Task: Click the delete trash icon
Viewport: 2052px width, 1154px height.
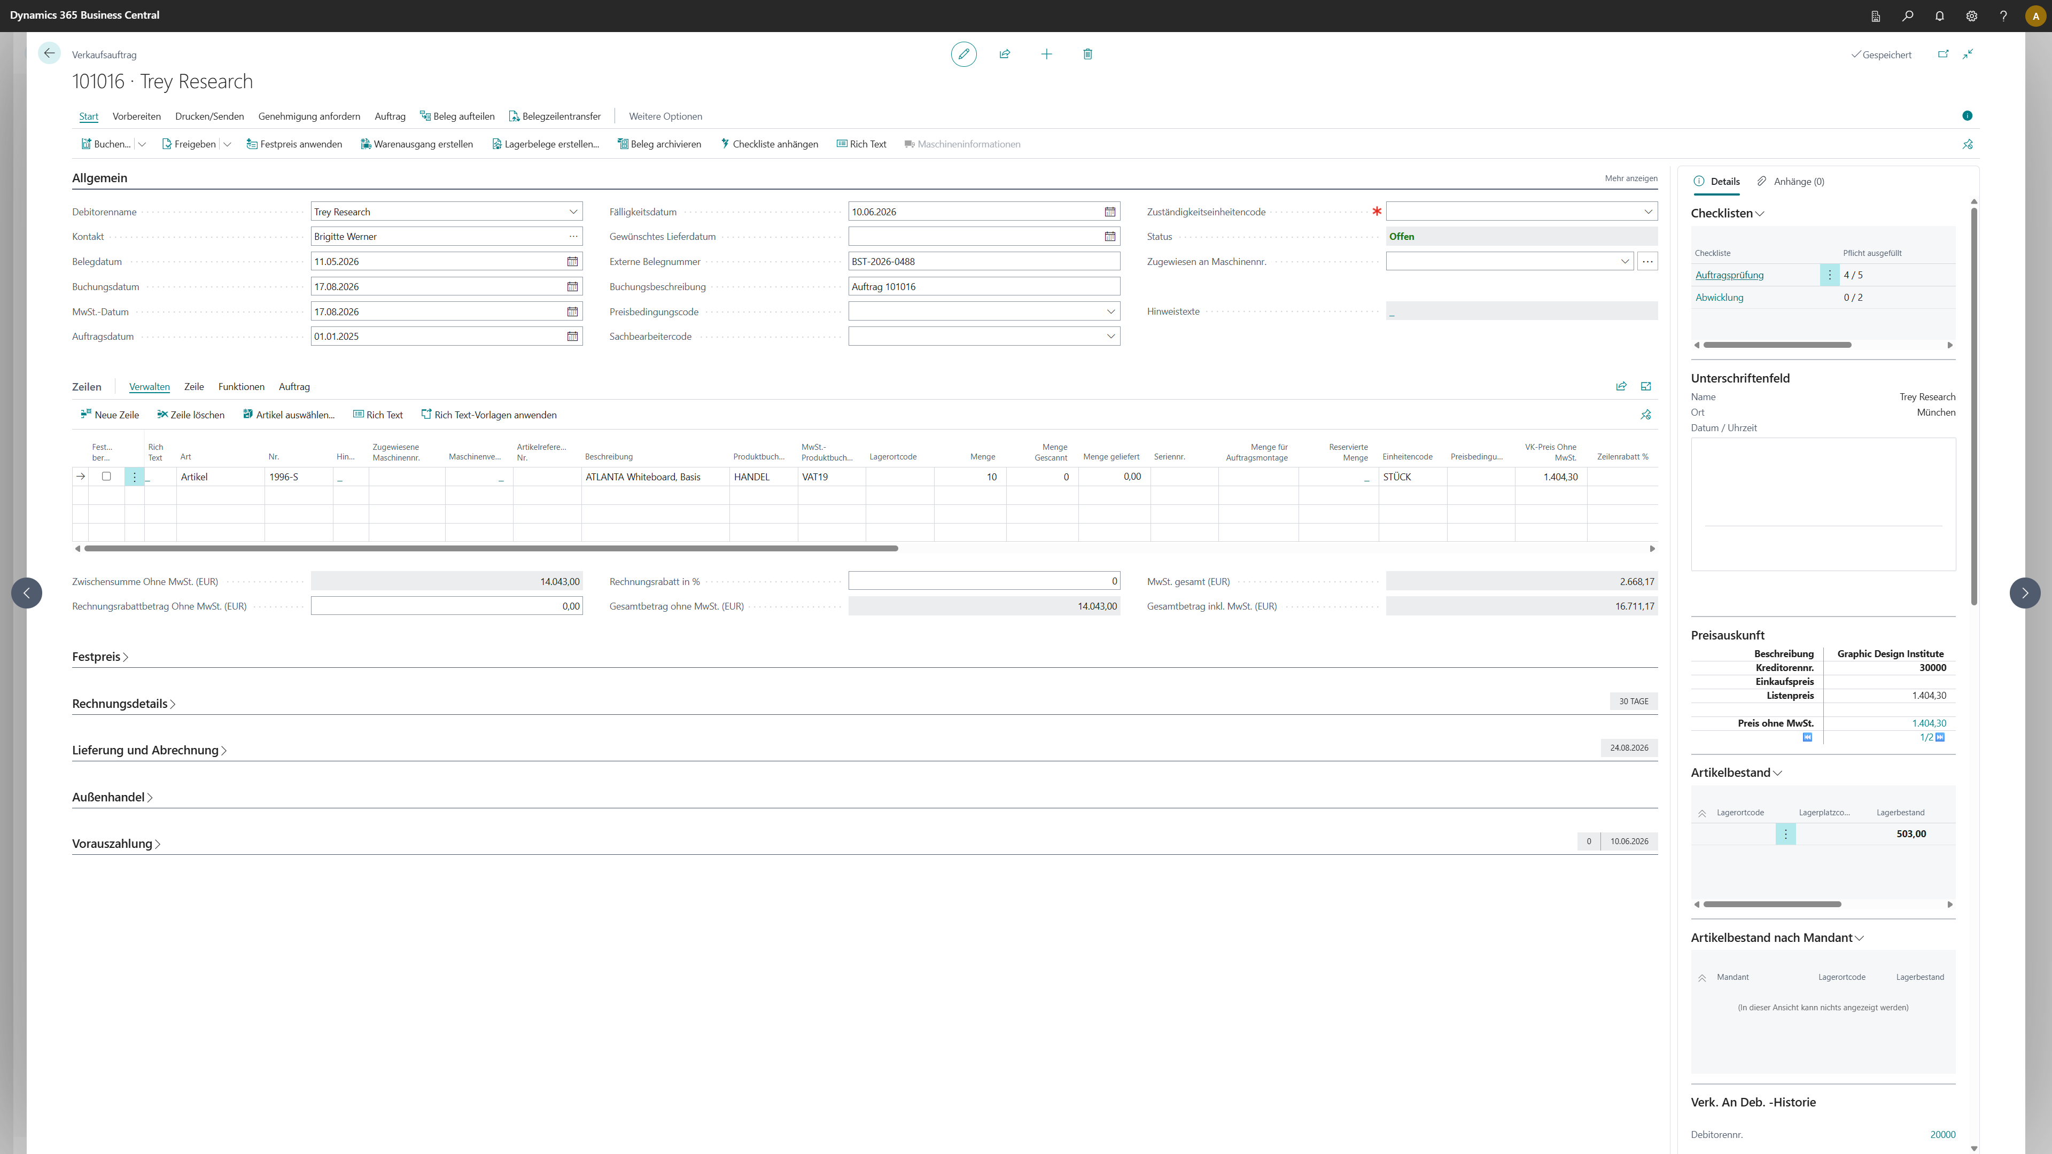Action: point(1087,54)
